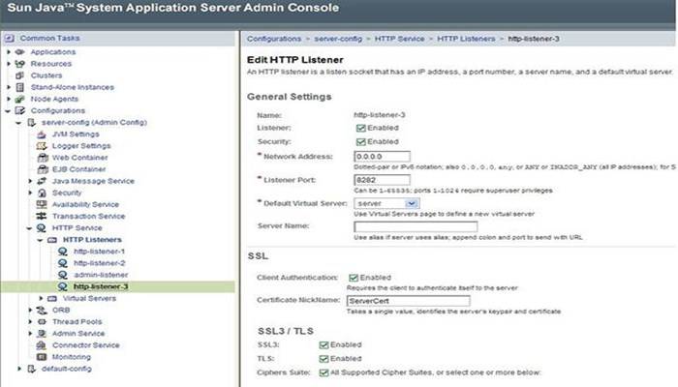This screenshot has width=678, height=387.
Task: Select admin-listener in the tree
Action: [100, 275]
